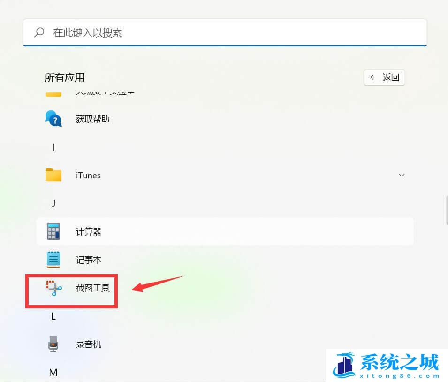Launch the 计算器 calculator icon
The width and height of the screenshot is (448, 382).
53,231
